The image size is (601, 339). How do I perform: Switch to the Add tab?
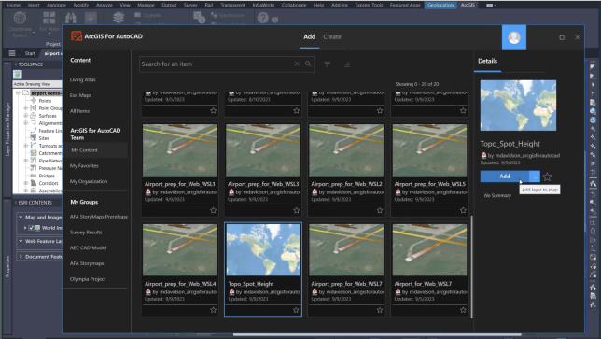pos(309,36)
